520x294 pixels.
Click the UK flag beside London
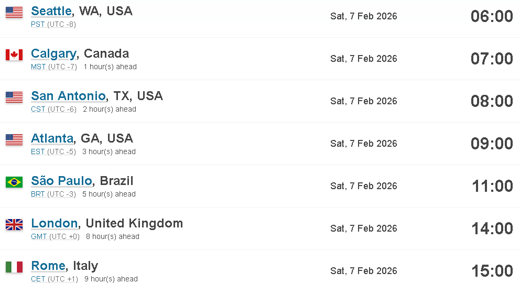pyautogui.click(x=14, y=224)
